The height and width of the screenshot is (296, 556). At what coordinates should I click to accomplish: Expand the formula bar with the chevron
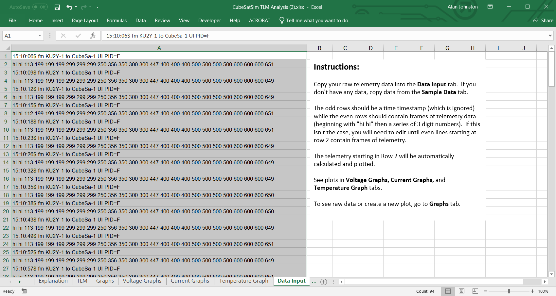tap(550, 36)
